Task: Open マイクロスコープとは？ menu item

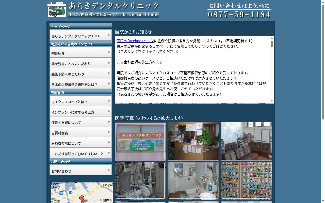Action: tap(80, 101)
